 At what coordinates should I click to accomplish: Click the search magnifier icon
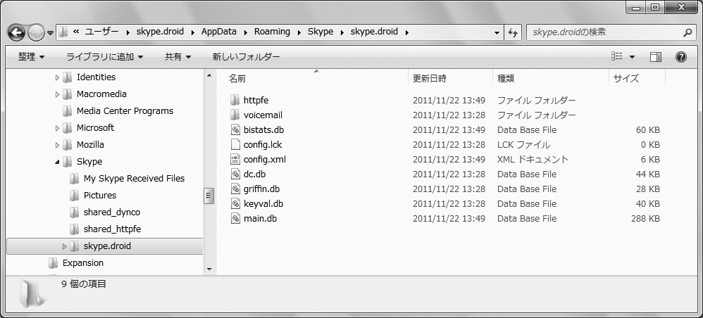[688, 32]
